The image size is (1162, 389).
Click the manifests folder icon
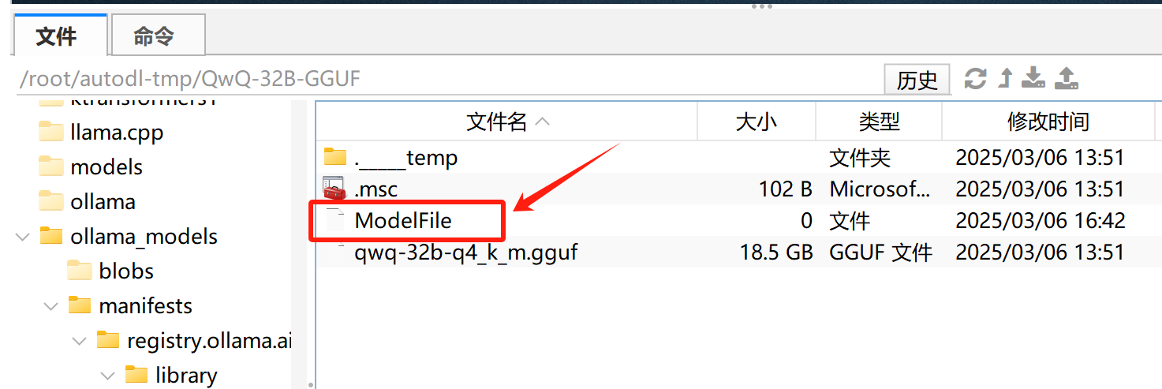tap(80, 305)
